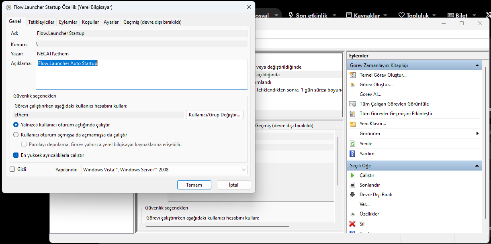The image size is (491, 244).
Task: Click Görünüm in Eylemler pane
Action: tap(370, 134)
